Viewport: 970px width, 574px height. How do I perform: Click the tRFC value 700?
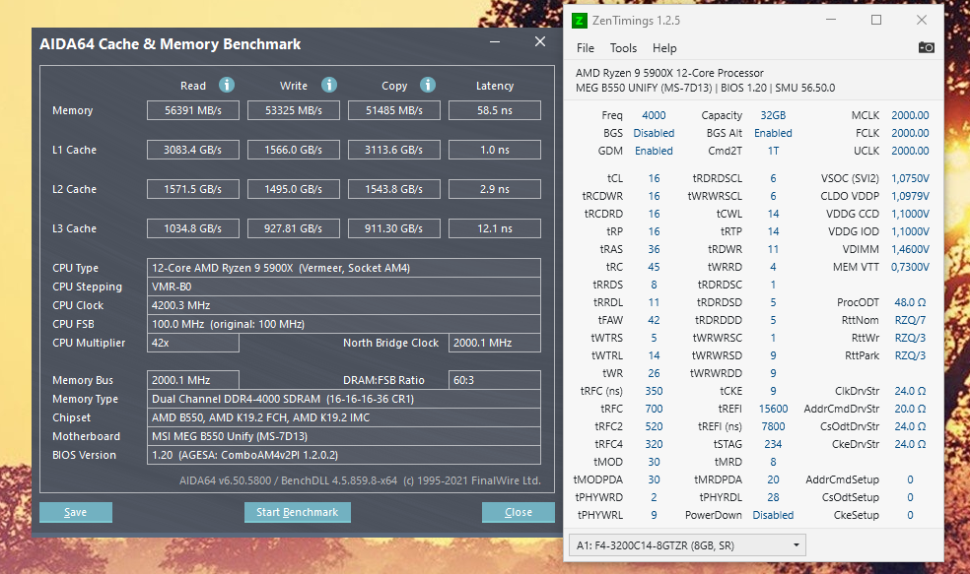click(x=654, y=409)
